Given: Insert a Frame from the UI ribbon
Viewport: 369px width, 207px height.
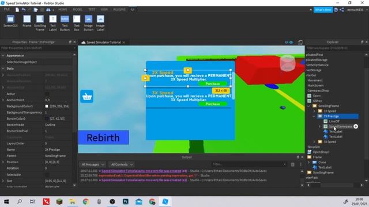Looking at the screenshot, I should pyautogui.click(x=27, y=21).
